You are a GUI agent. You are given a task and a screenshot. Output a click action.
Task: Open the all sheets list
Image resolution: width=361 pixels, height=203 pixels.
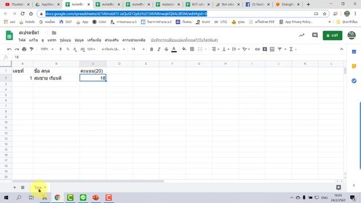[x=23, y=187]
